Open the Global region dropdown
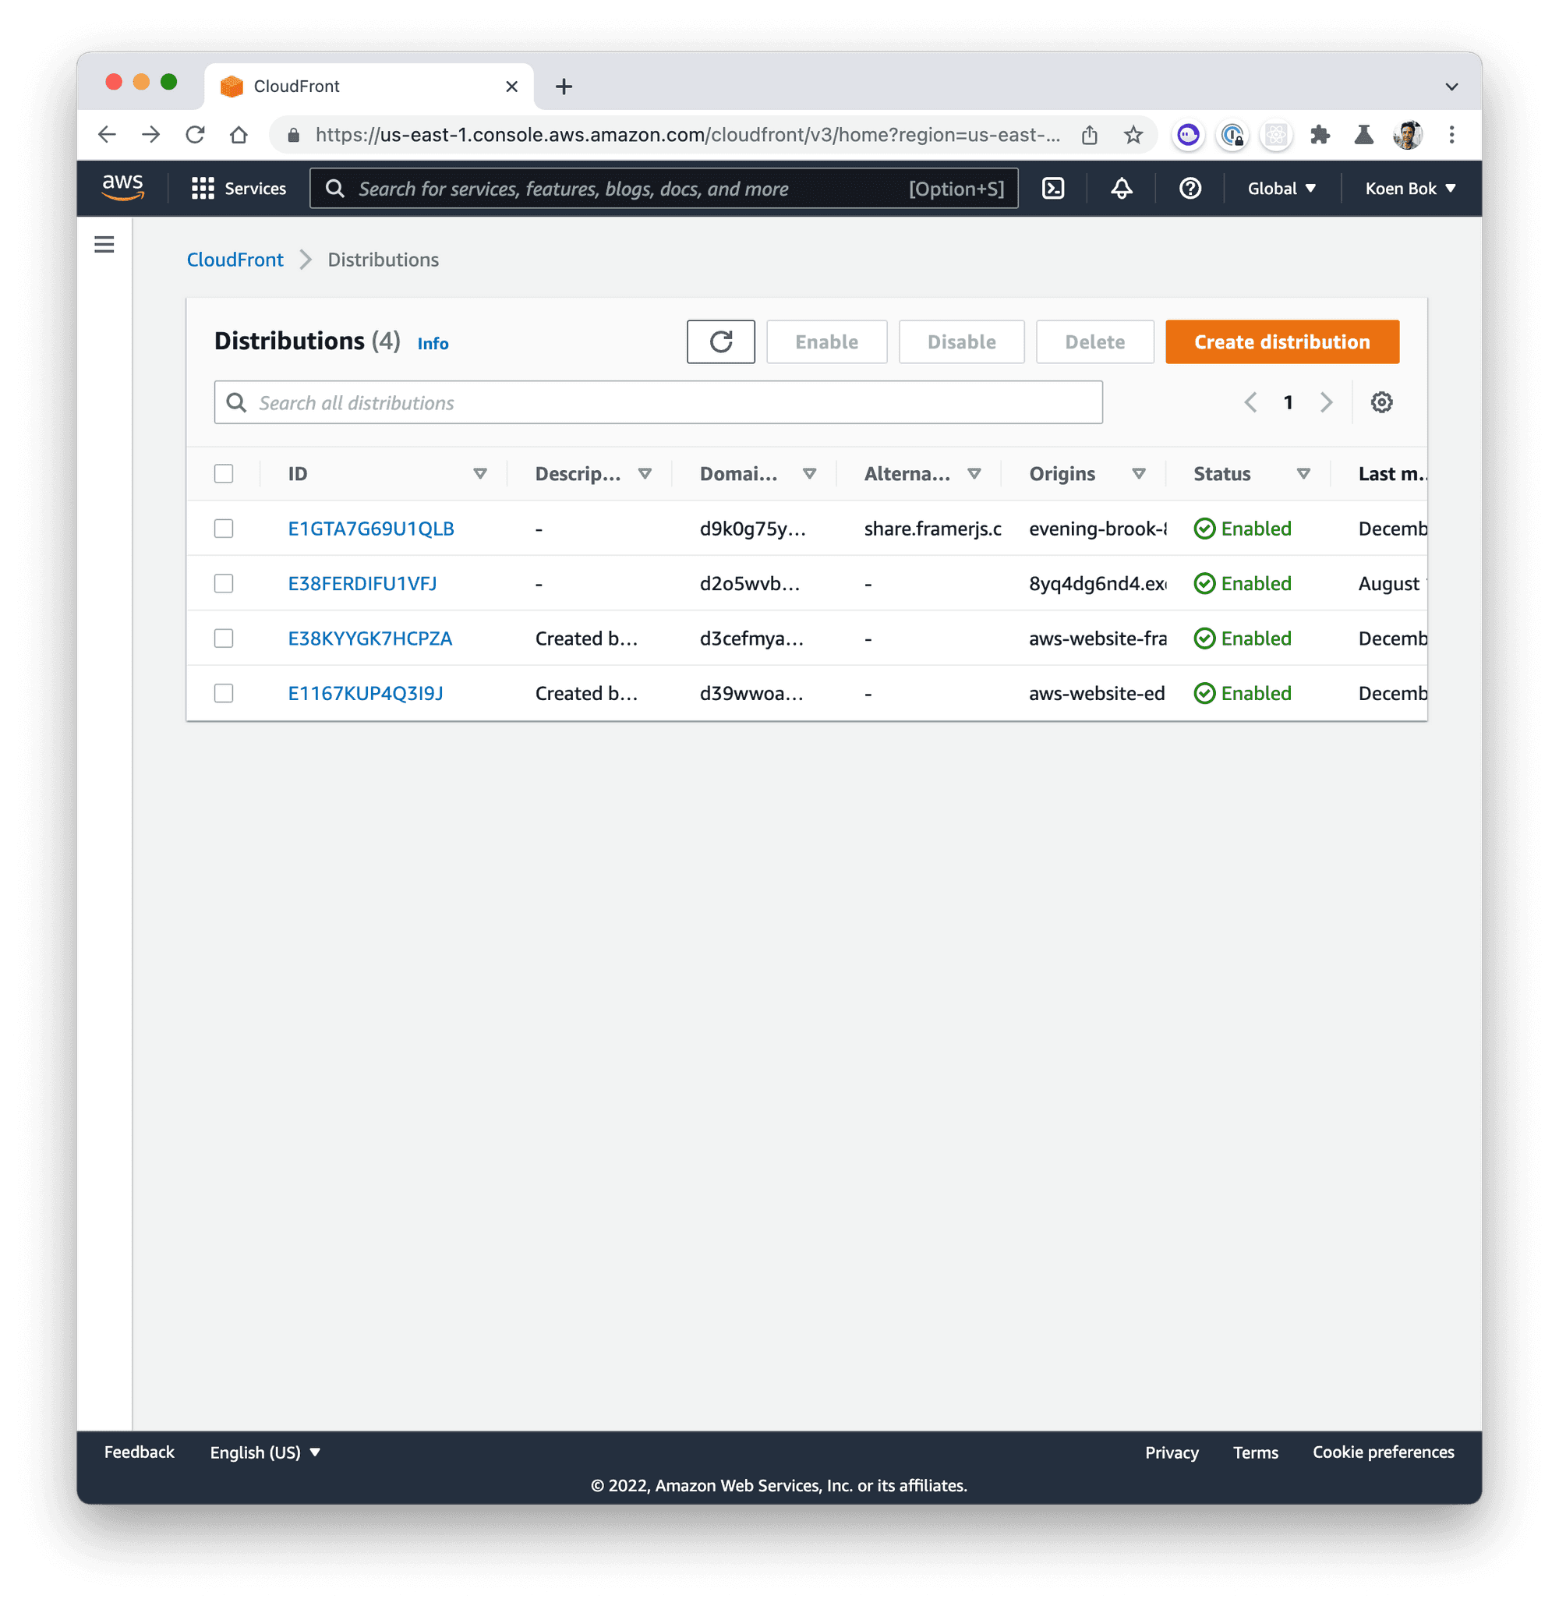 click(1281, 189)
